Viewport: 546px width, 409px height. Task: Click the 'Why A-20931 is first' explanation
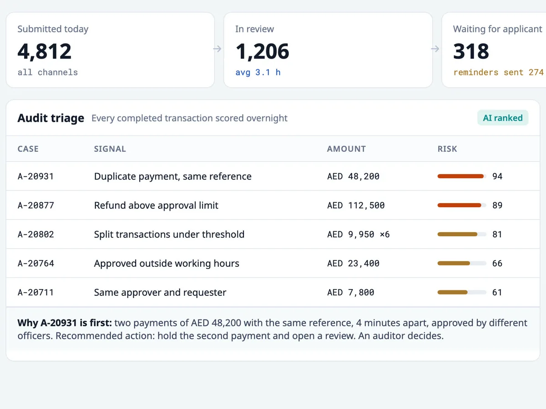273,329
